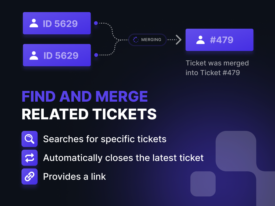Select the lower ID 5629 ticket card
This screenshot has height=206, width=275.
(57, 55)
